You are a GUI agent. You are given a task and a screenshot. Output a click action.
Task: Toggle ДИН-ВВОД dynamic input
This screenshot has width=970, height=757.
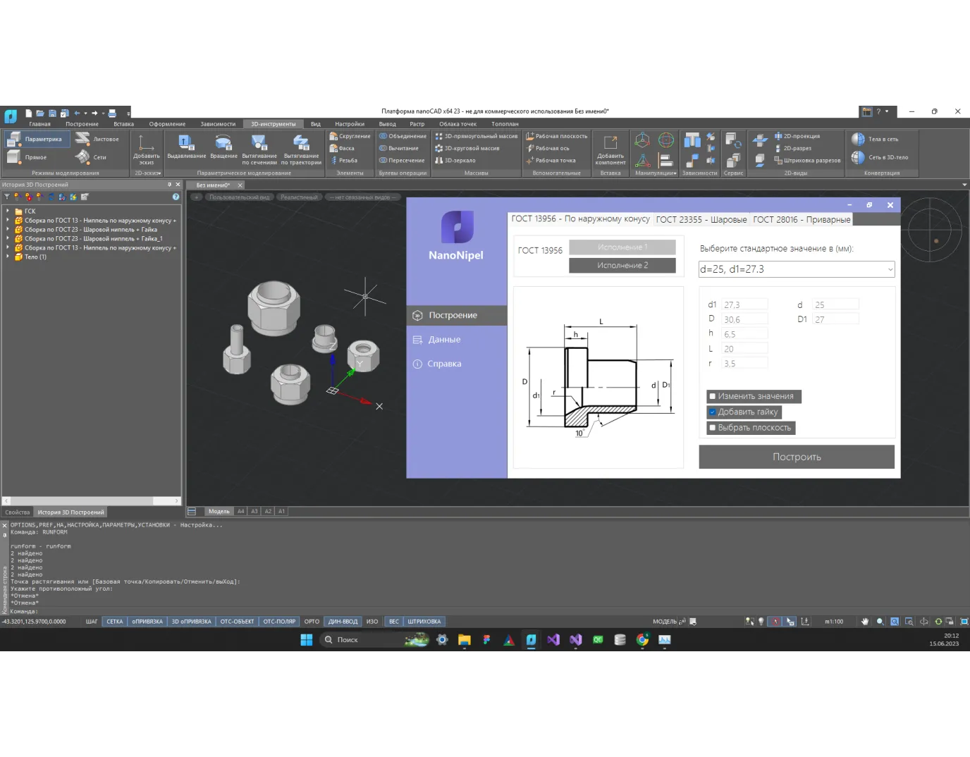point(343,622)
